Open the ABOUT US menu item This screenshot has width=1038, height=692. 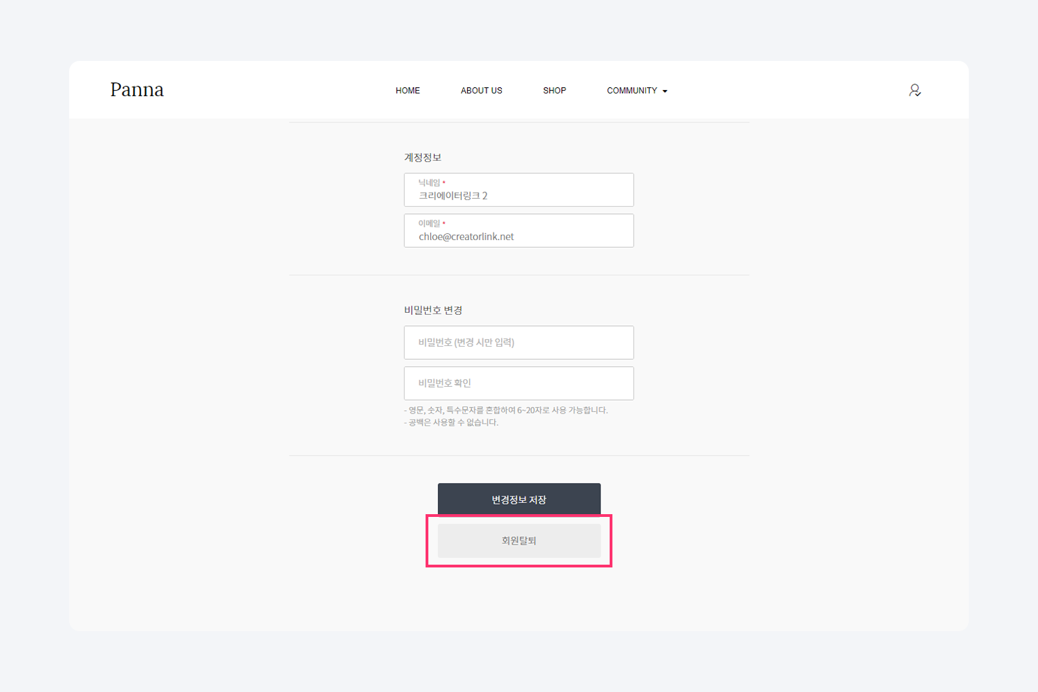pos(481,91)
